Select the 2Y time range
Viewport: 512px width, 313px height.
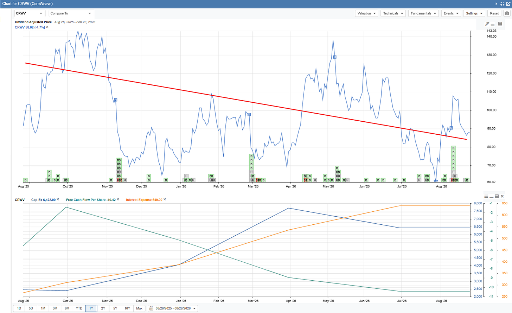point(103,308)
